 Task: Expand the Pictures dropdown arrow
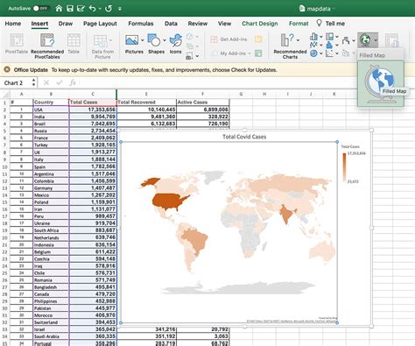(143, 40)
